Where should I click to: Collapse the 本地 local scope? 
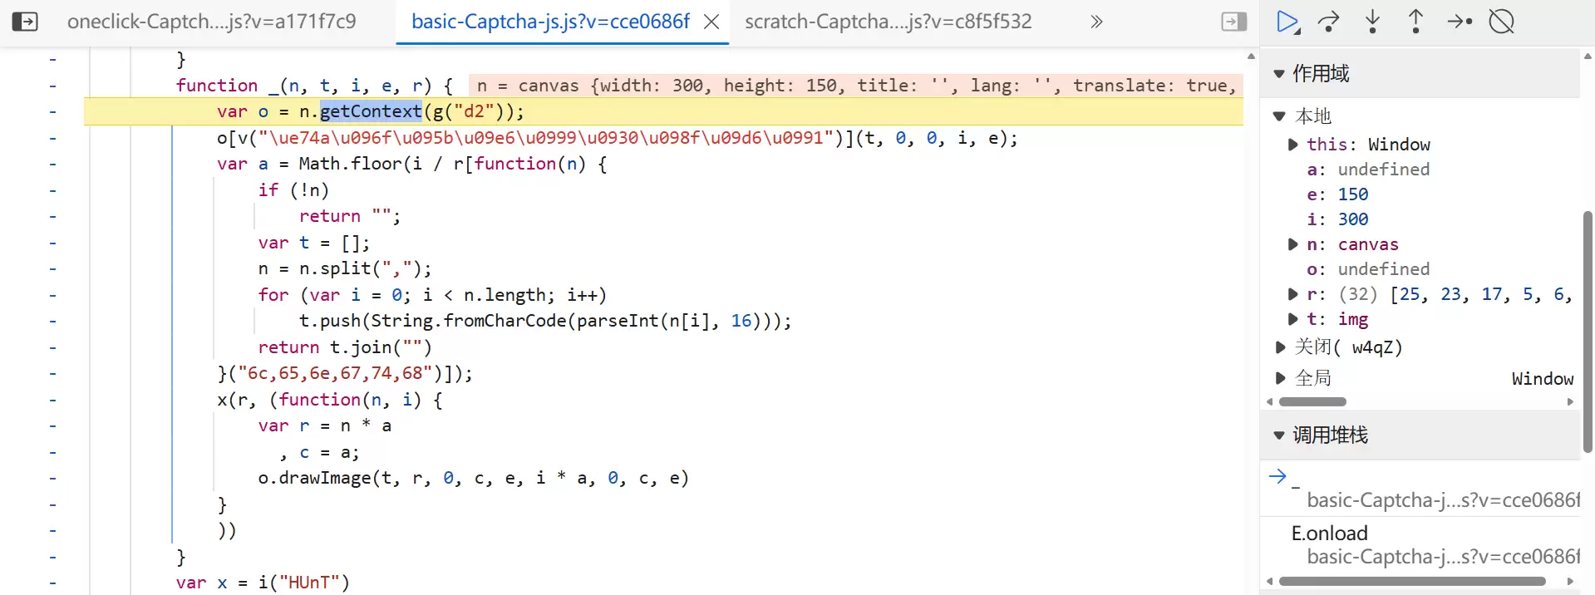(1280, 116)
